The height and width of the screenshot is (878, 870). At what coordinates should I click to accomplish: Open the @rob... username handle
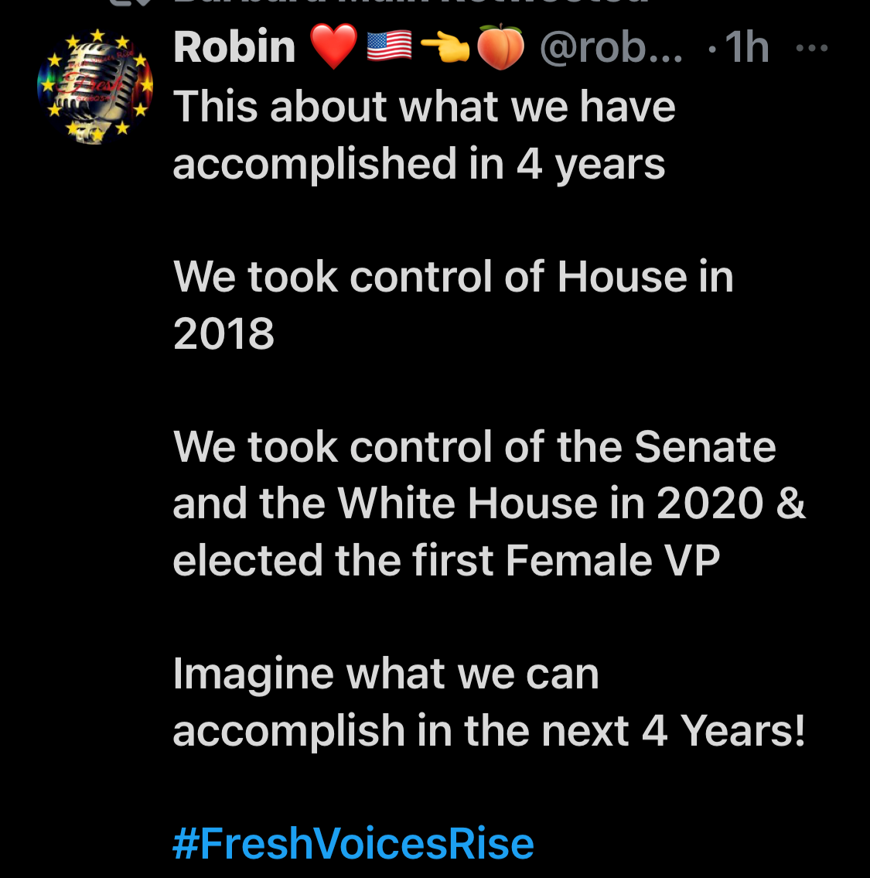coord(611,48)
